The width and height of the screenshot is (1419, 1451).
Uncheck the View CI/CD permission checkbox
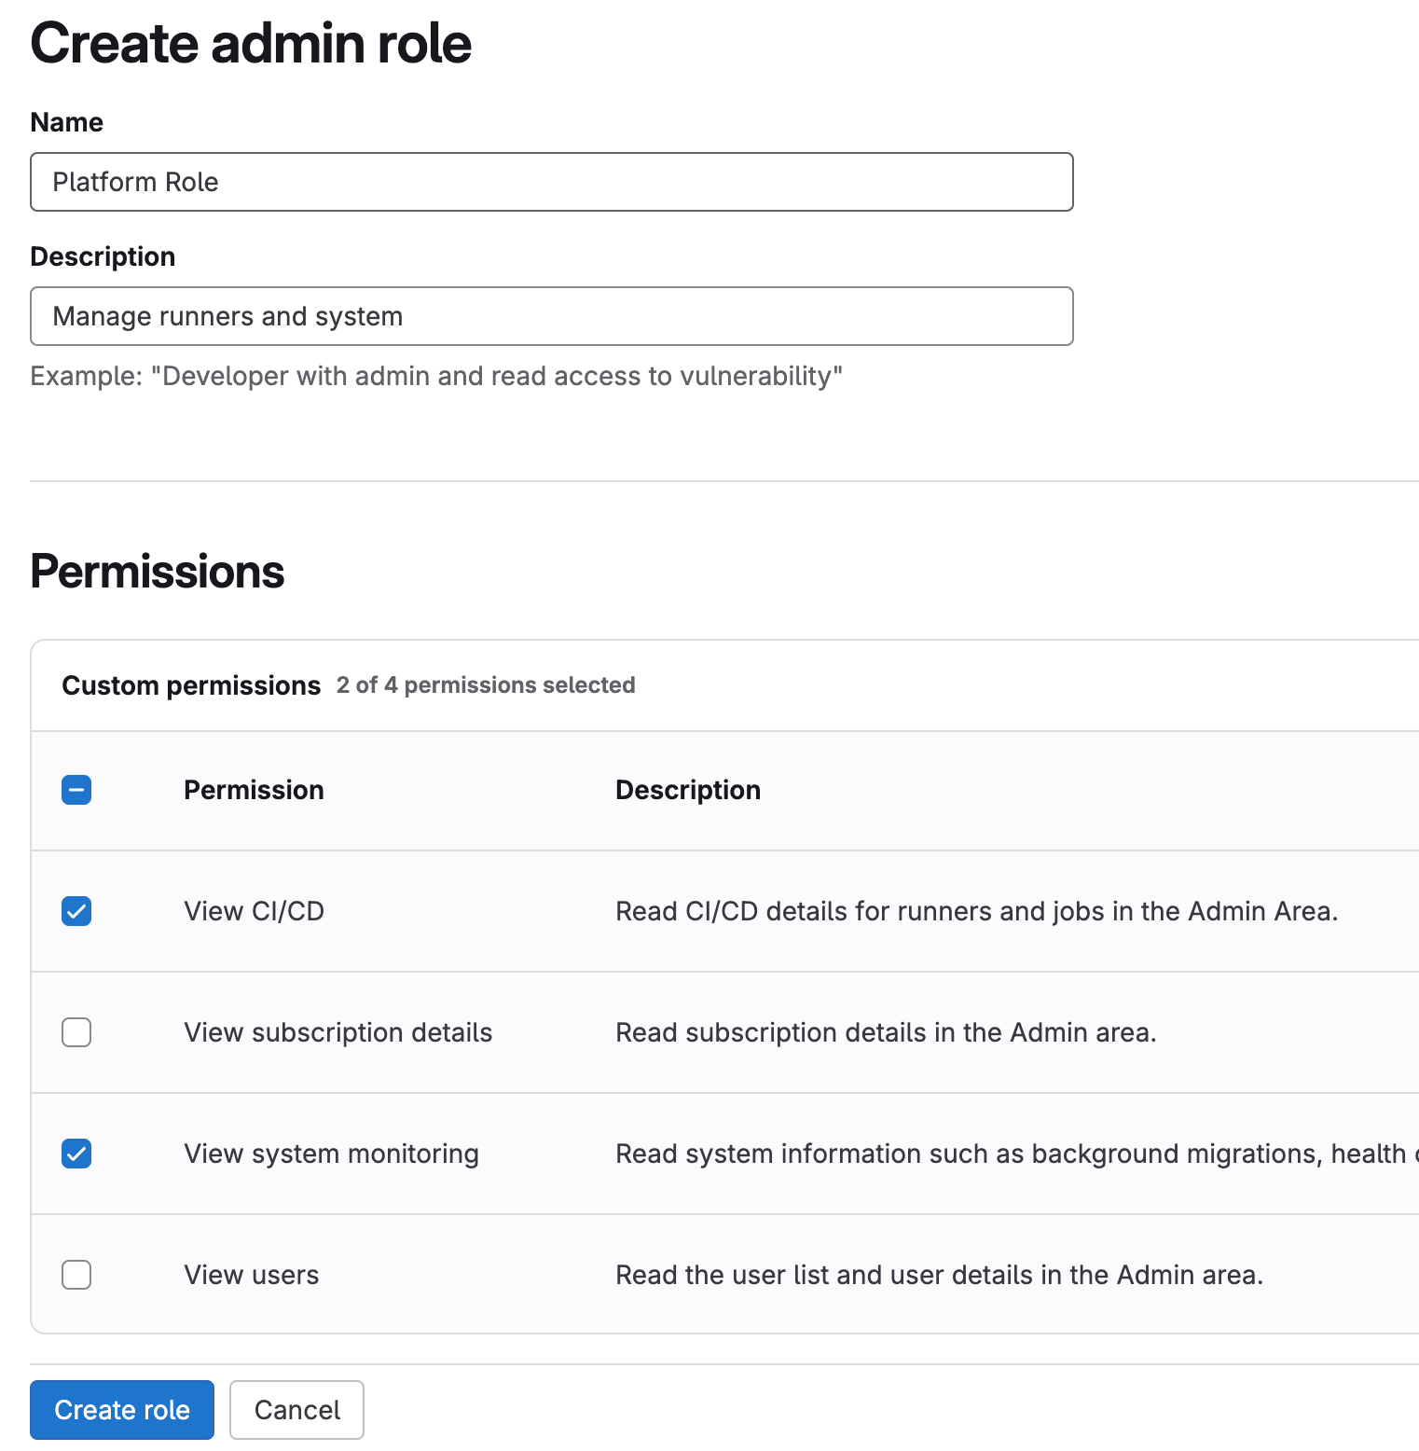click(x=76, y=911)
